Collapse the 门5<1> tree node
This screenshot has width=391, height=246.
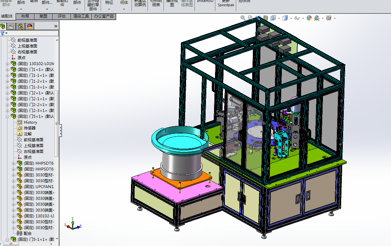coord(7,116)
